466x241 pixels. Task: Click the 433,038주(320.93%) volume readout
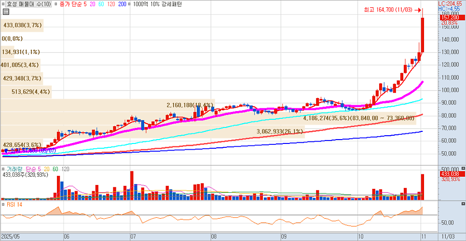[x=25, y=175]
